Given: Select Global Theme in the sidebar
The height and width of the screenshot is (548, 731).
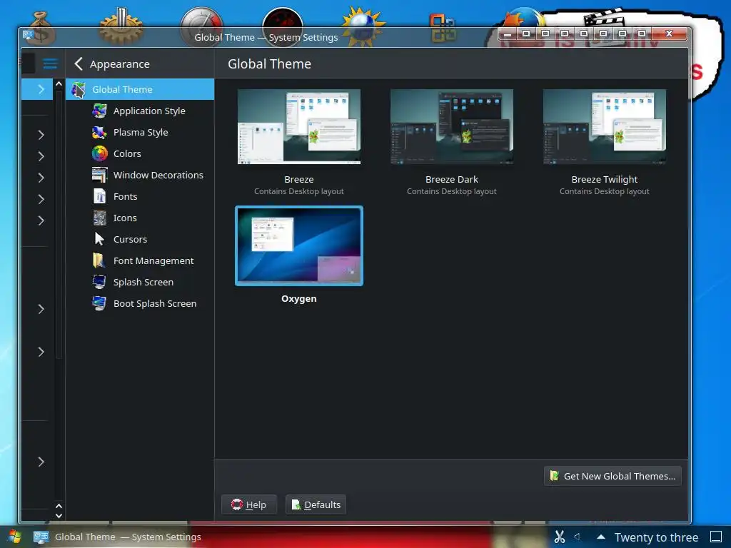Looking at the screenshot, I should coord(140,89).
